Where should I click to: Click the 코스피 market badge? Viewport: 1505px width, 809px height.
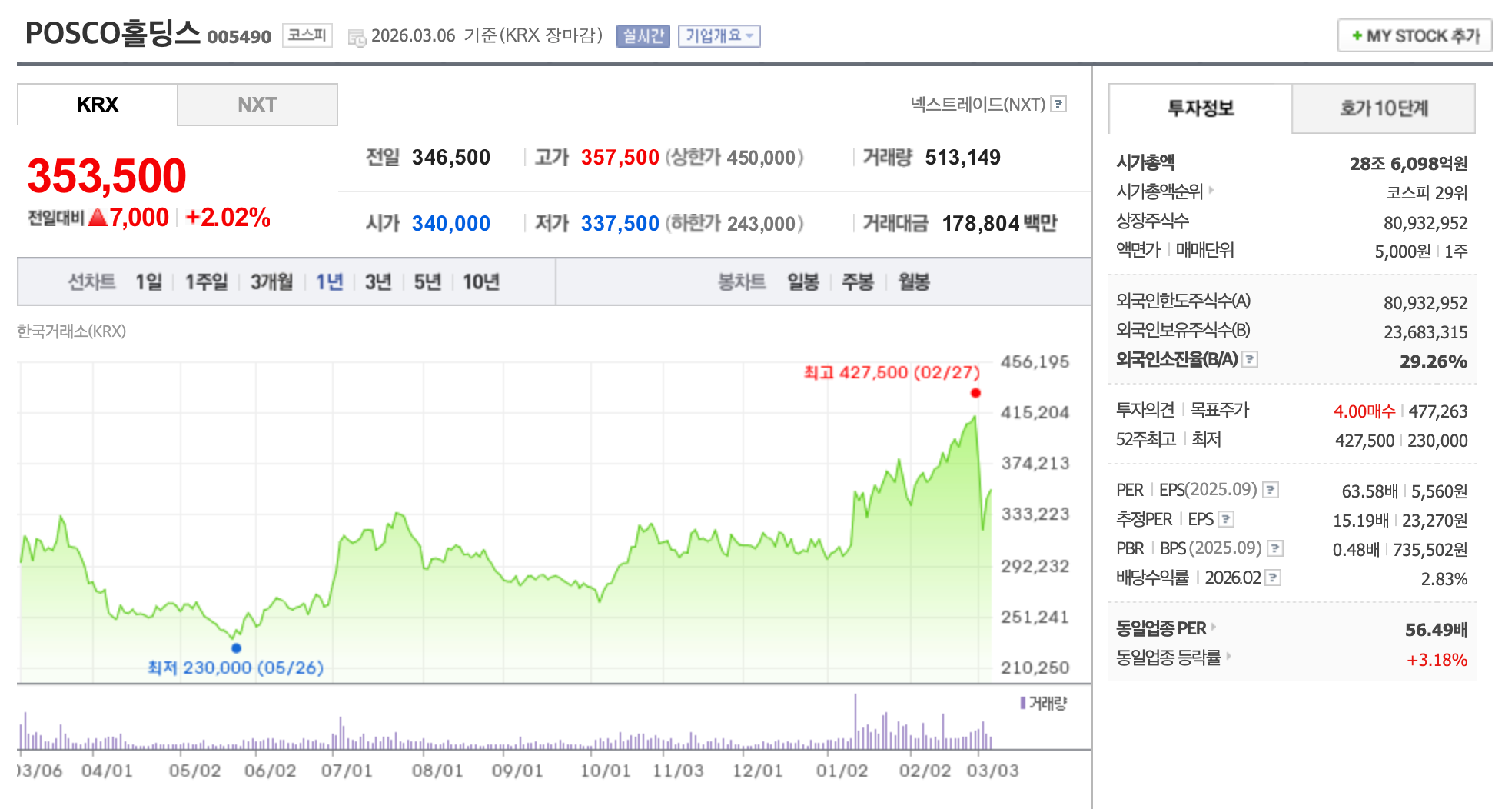click(x=307, y=35)
